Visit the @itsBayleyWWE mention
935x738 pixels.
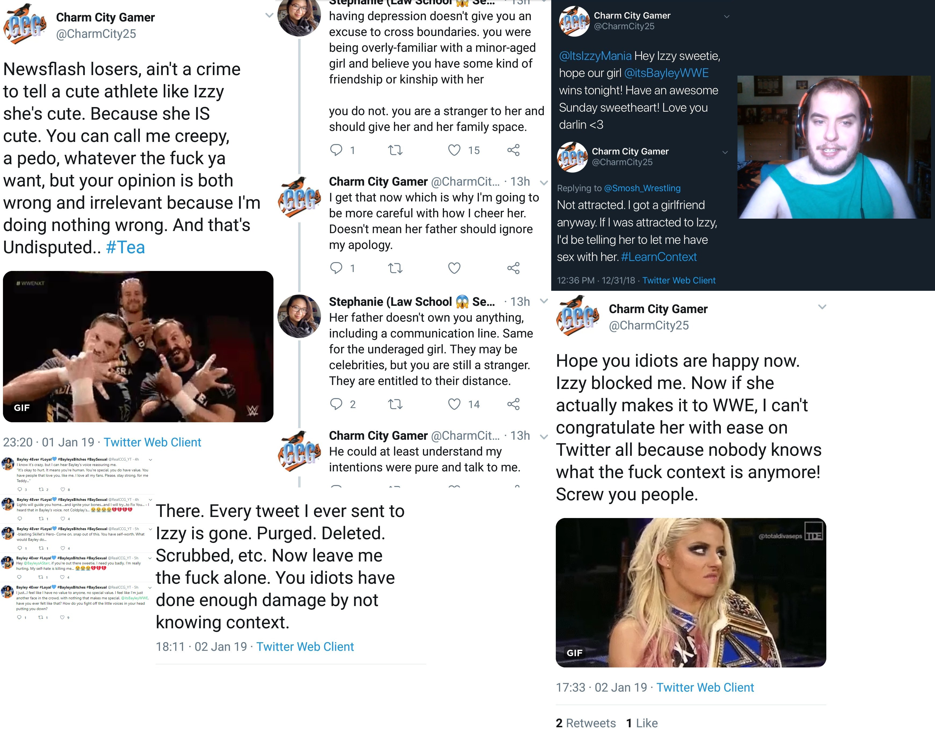(666, 73)
